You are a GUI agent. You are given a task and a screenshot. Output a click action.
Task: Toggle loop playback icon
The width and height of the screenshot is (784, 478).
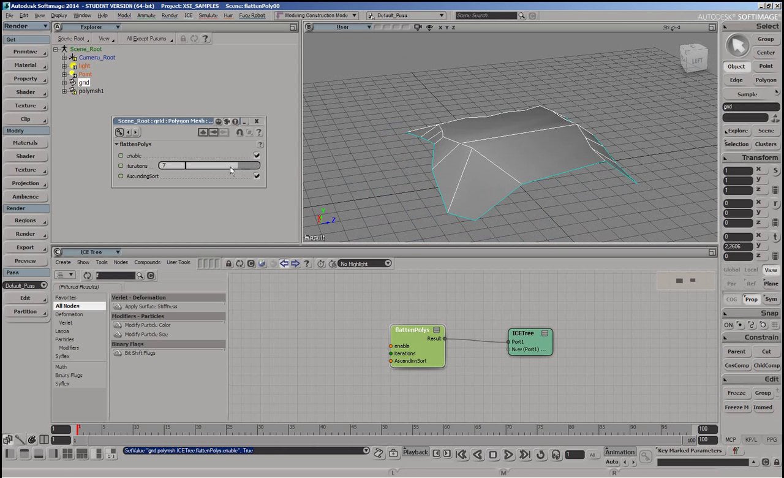click(540, 455)
